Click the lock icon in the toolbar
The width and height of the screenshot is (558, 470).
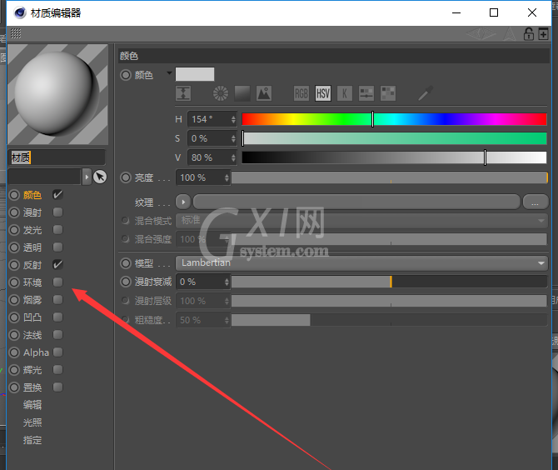(x=529, y=34)
